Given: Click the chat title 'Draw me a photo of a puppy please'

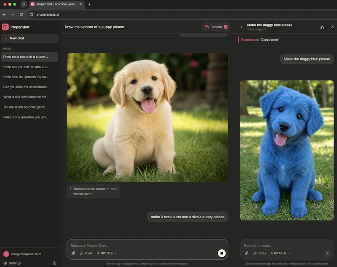Looking at the screenshot, I should click(94, 27).
